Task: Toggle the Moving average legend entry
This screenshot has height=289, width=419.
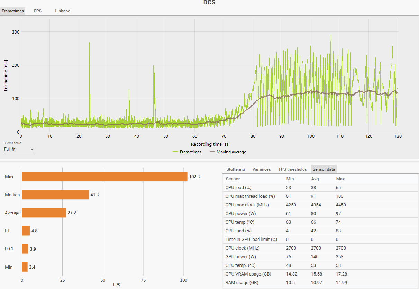Action: [x=228, y=152]
